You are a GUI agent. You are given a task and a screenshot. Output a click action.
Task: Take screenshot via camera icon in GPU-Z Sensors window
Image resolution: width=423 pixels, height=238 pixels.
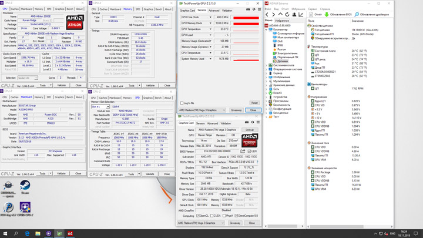(x=248, y=9)
